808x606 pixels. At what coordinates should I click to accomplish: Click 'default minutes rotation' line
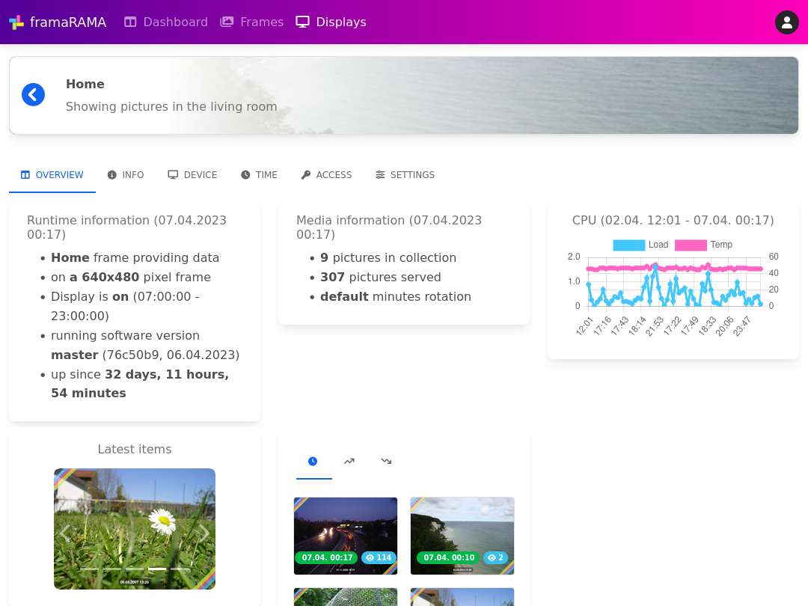(x=396, y=297)
